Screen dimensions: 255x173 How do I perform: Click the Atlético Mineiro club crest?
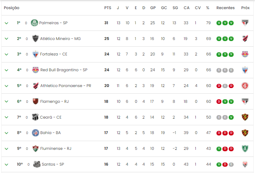click(x=35, y=39)
